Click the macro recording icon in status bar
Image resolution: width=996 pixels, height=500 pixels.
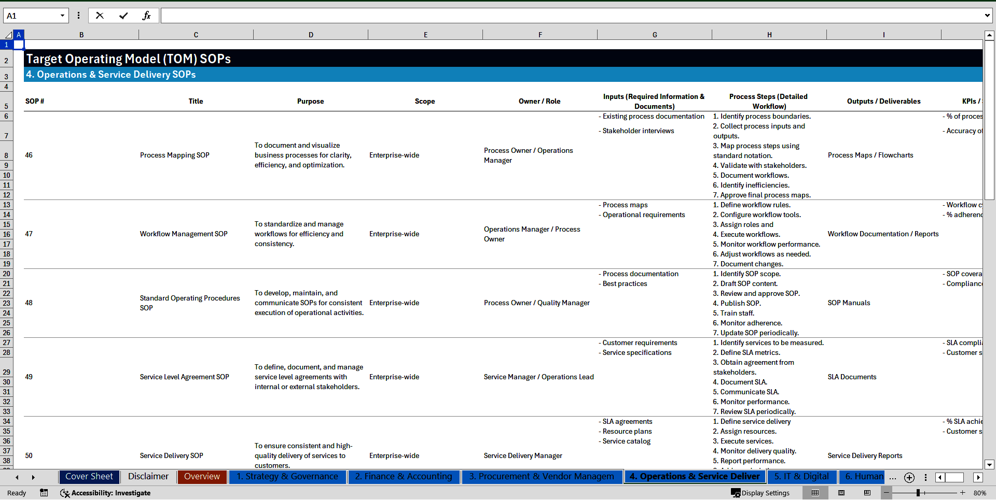point(44,493)
